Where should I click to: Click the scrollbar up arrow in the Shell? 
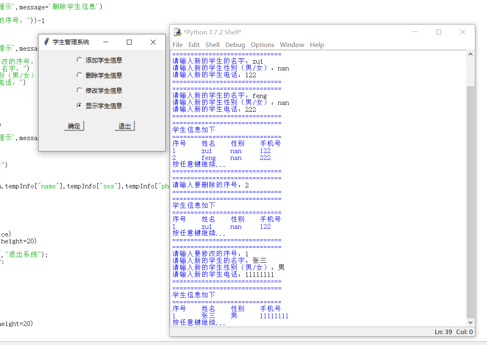point(470,53)
